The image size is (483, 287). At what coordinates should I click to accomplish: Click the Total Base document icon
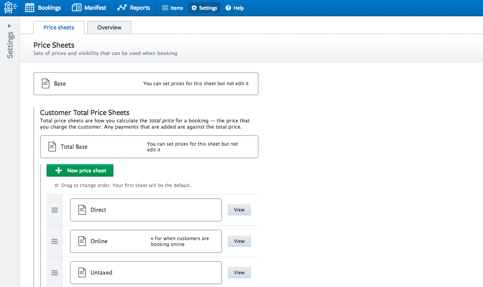click(x=52, y=147)
